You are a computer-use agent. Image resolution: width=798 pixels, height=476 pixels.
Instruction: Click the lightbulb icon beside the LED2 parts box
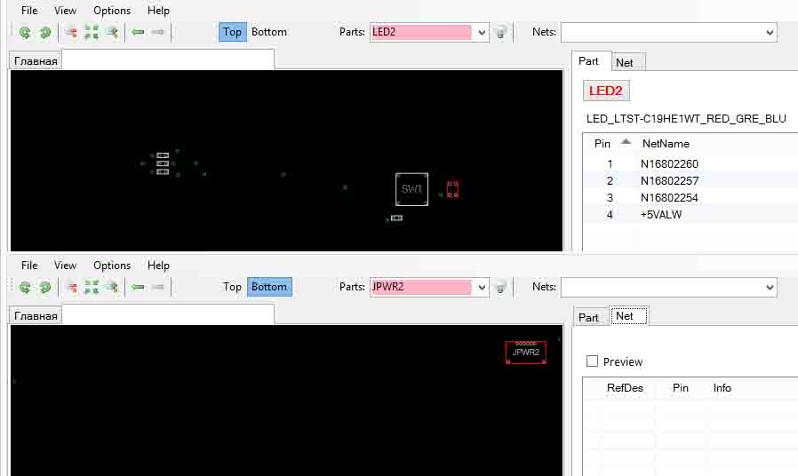[501, 32]
